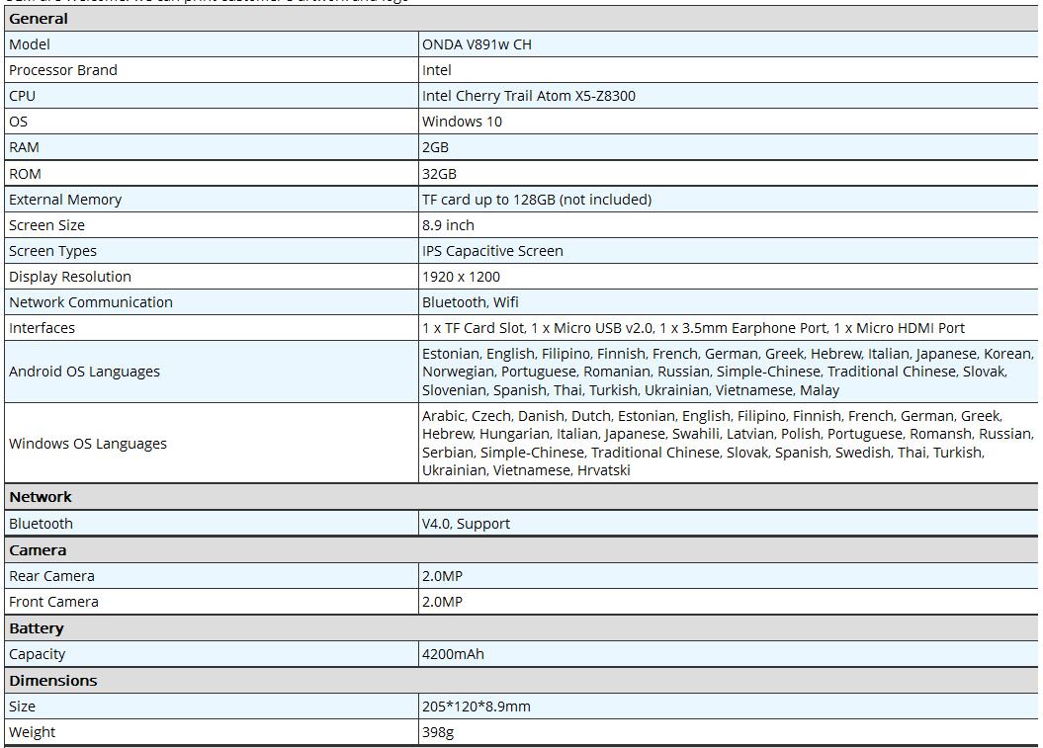Click the 'Bluetooth, Wifi' value
This screenshot has height=748, width=1043.
click(x=471, y=302)
